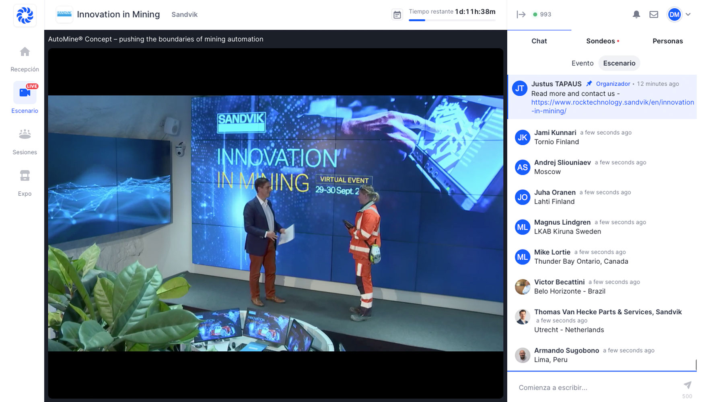Open Jami Kunnari JK avatar
704x402 pixels.
click(x=522, y=137)
